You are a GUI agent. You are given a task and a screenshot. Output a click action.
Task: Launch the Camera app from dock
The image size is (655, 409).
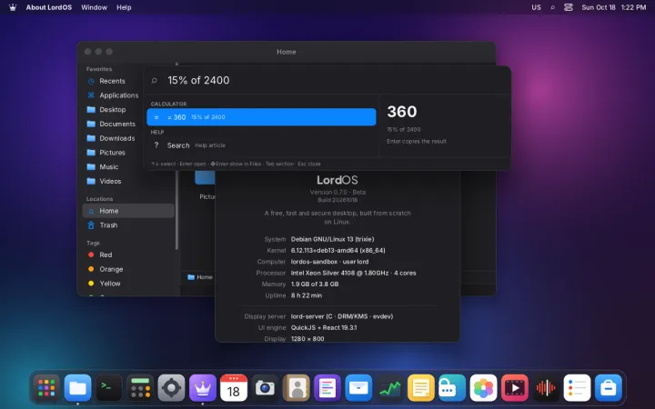tap(265, 388)
